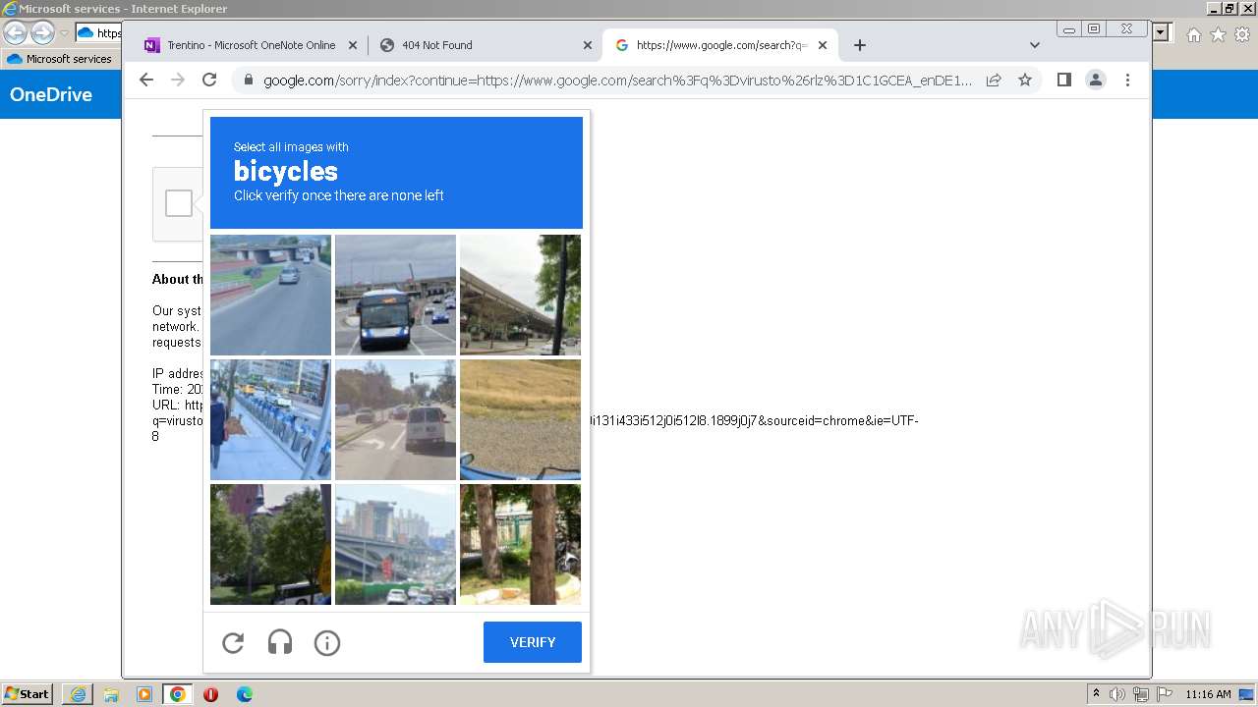Viewport: 1258px width, 707px height.
Task: Select the captcha tile showing a bus
Action: [x=395, y=295]
